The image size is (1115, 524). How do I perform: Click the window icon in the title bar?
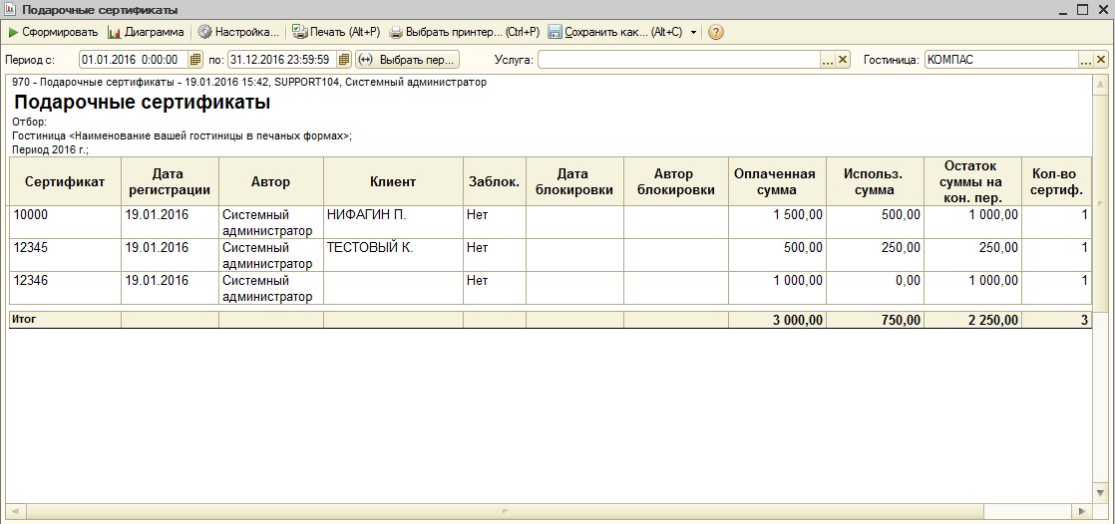click(x=10, y=10)
